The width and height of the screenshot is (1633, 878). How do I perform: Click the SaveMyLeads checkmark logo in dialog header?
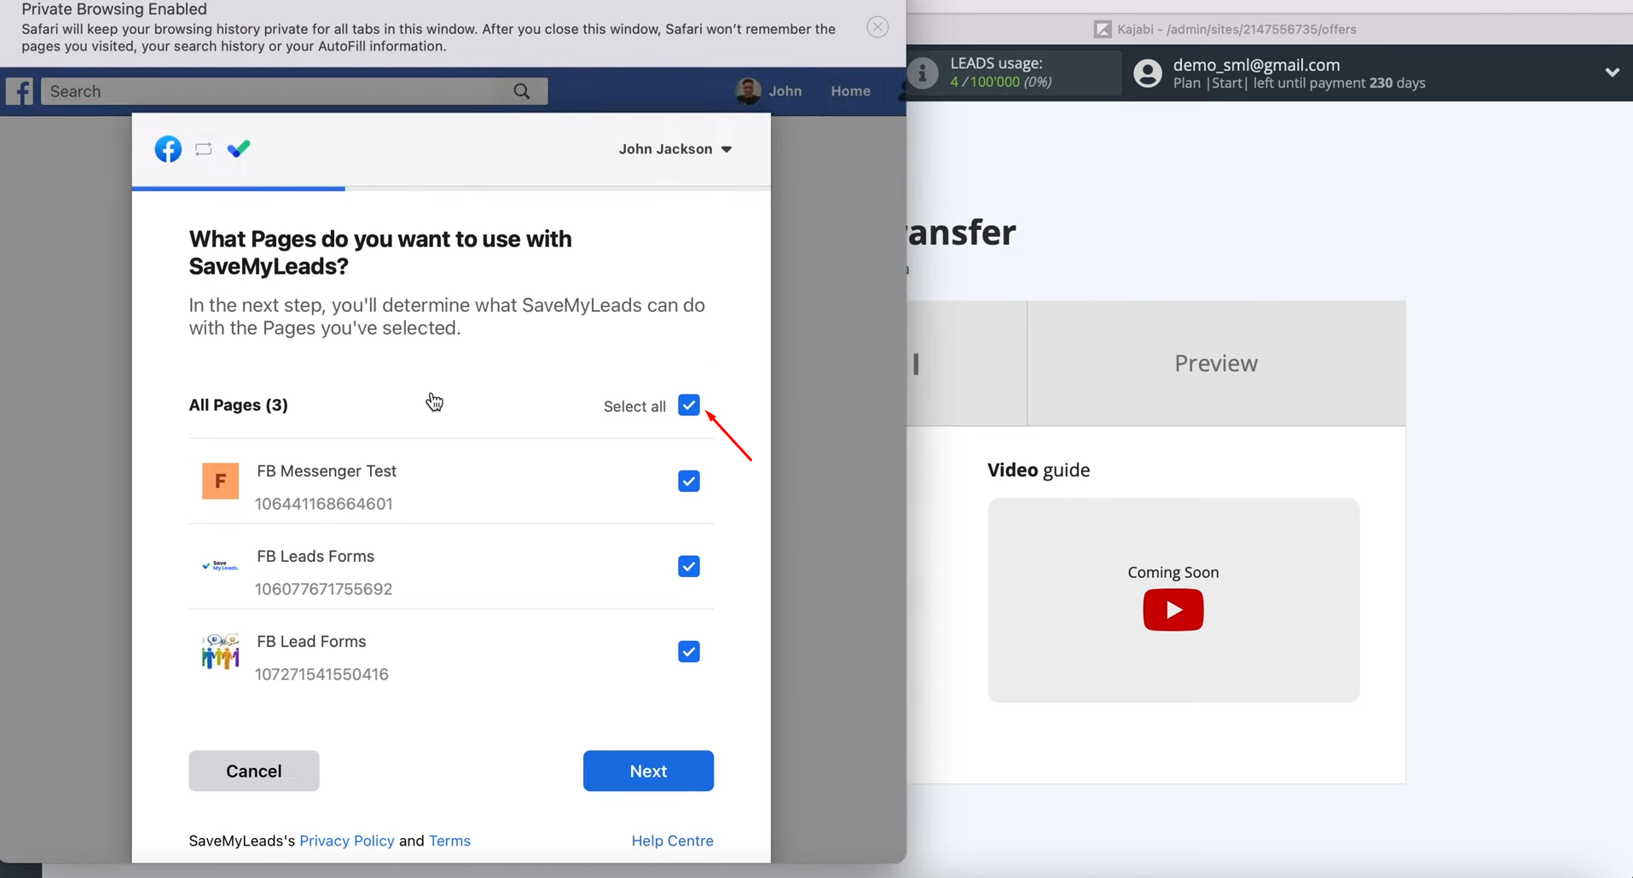click(x=239, y=149)
